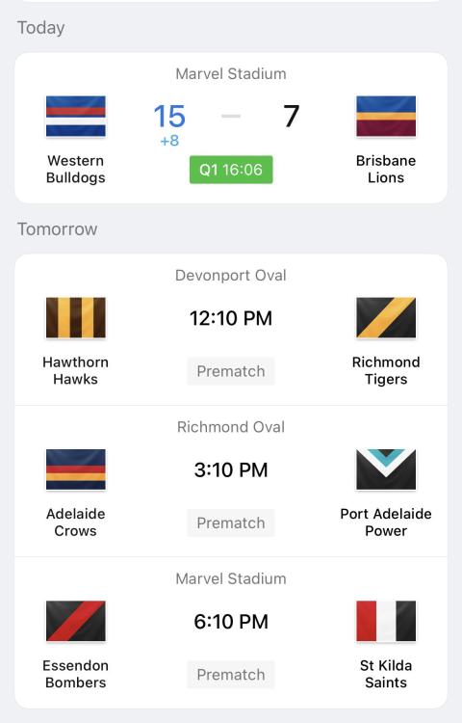The image size is (462, 723).
Task: Click the Prematch badge under 3:10 PM
Action: (x=231, y=522)
